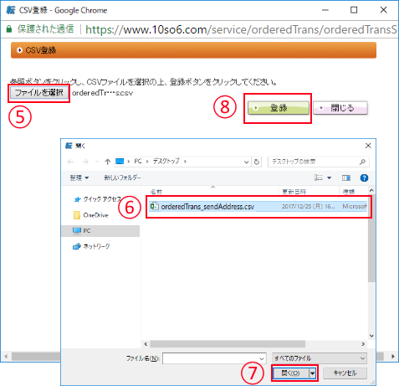Open recent locations dropdown next to forward arrow
Image resolution: width=399 pixels, height=386 pixels.
click(97, 162)
